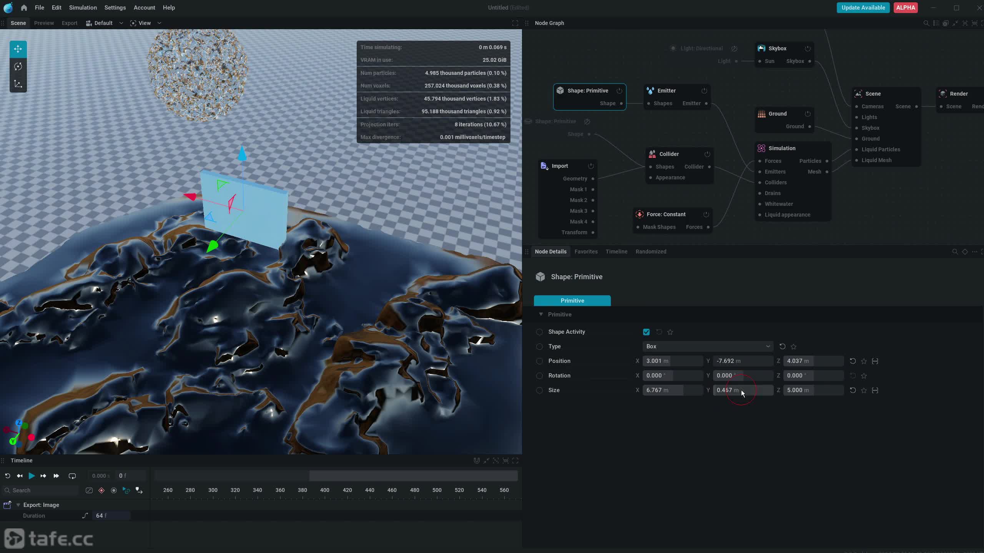Click the Update Available button
This screenshot has width=984, height=553.
863,8
